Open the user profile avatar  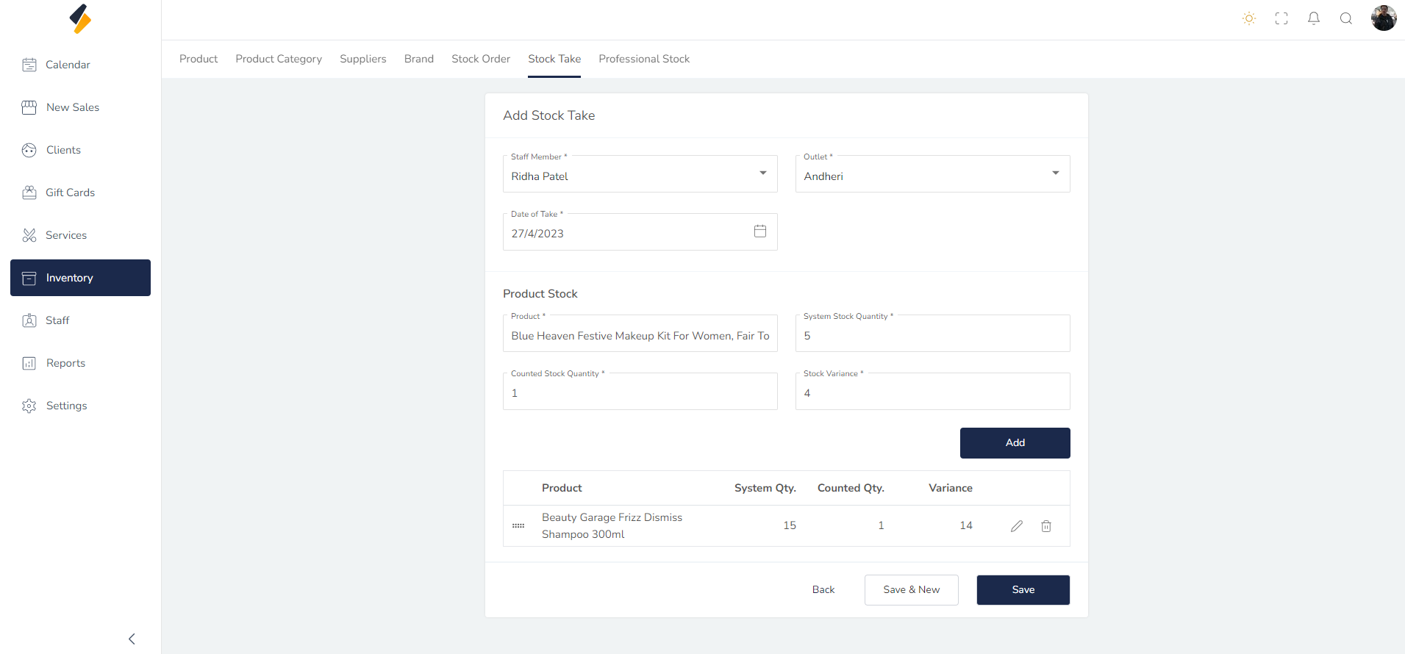(1383, 18)
